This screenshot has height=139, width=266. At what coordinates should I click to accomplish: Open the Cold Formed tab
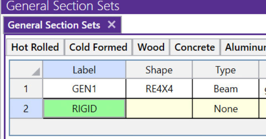pos(98,47)
